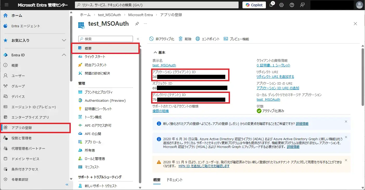Select API のアクセス許可 in menu
The height and width of the screenshot is (190, 365).
pyautogui.click(x=98, y=125)
